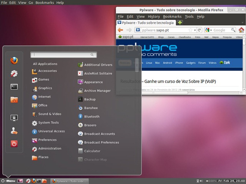Open Bluetooth application

[89, 117]
